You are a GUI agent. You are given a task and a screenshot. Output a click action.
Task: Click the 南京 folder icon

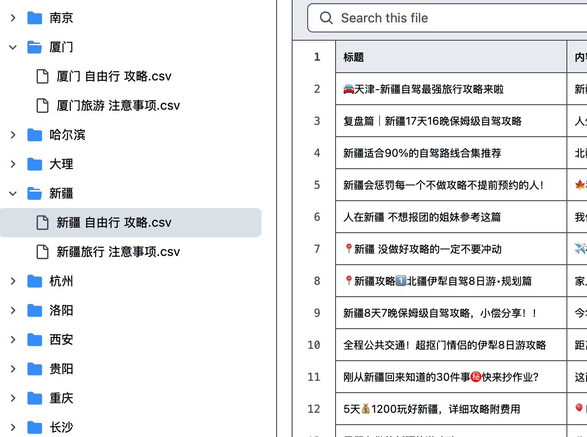35,18
